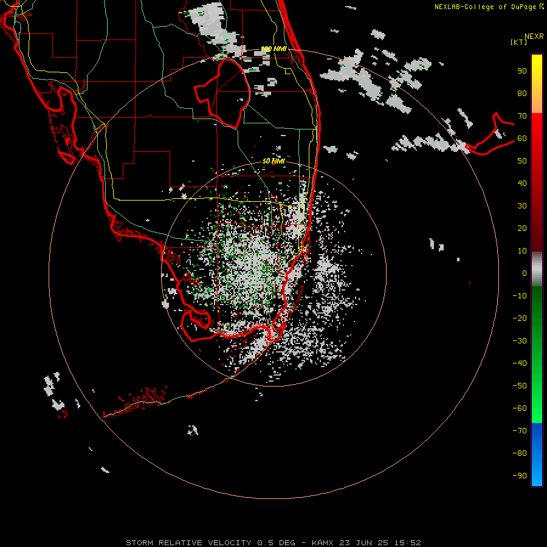The image size is (547, 547).
Task: Click the gray zero-velocity segment of the color bar
Action: pos(537,269)
